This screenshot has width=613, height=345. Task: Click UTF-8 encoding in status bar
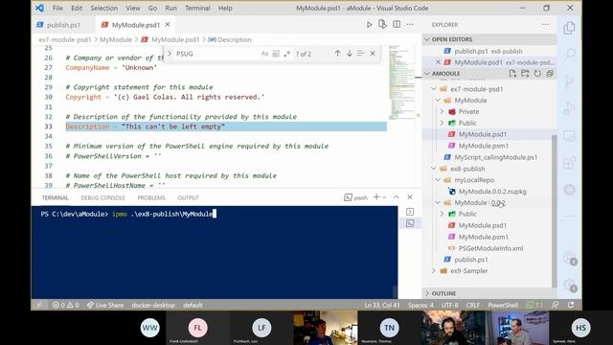click(x=449, y=305)
